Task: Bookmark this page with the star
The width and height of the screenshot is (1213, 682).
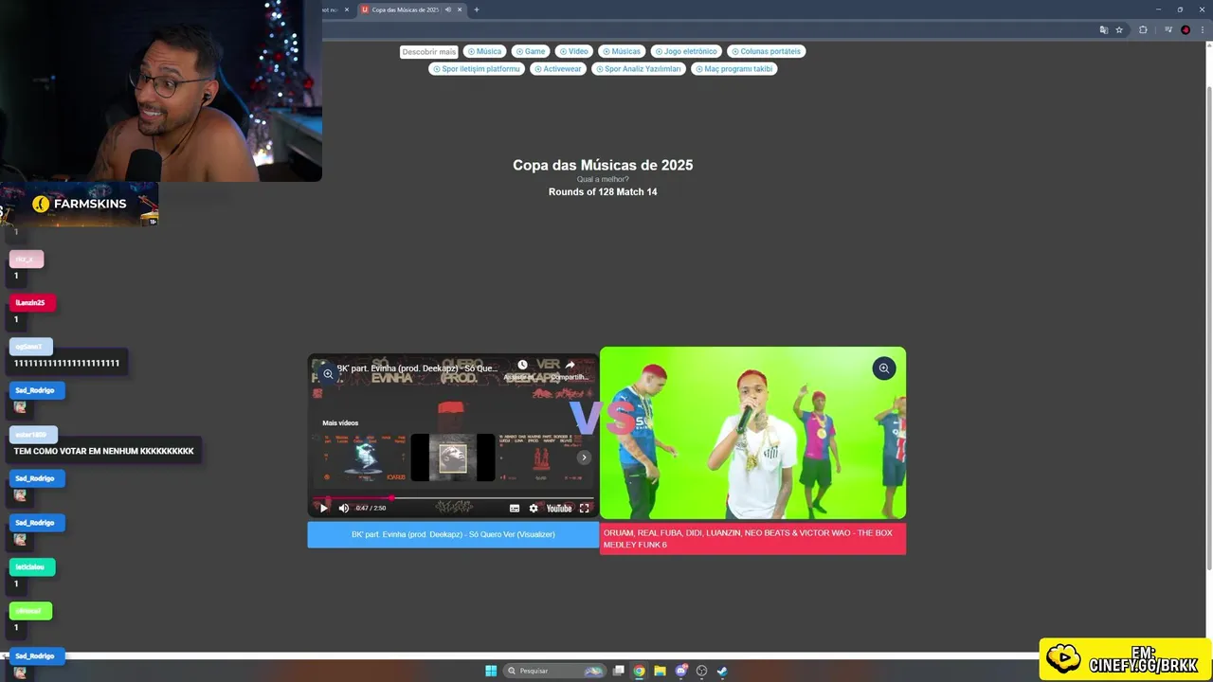Action: click(1119, 30)
